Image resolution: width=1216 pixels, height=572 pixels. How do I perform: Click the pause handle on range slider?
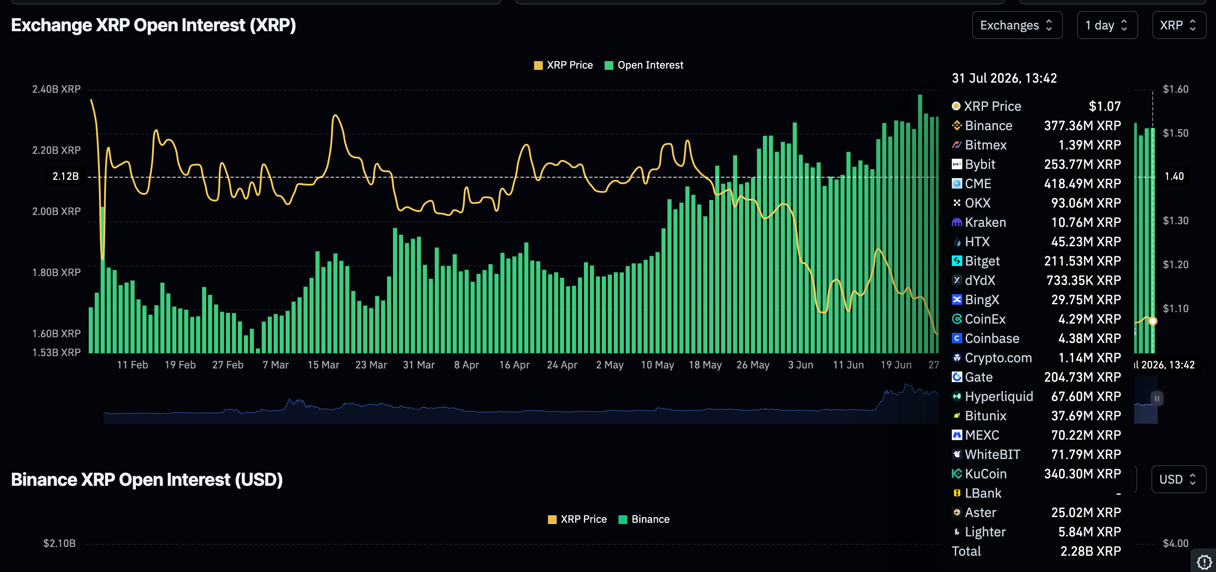click(x=1157, y=398)
